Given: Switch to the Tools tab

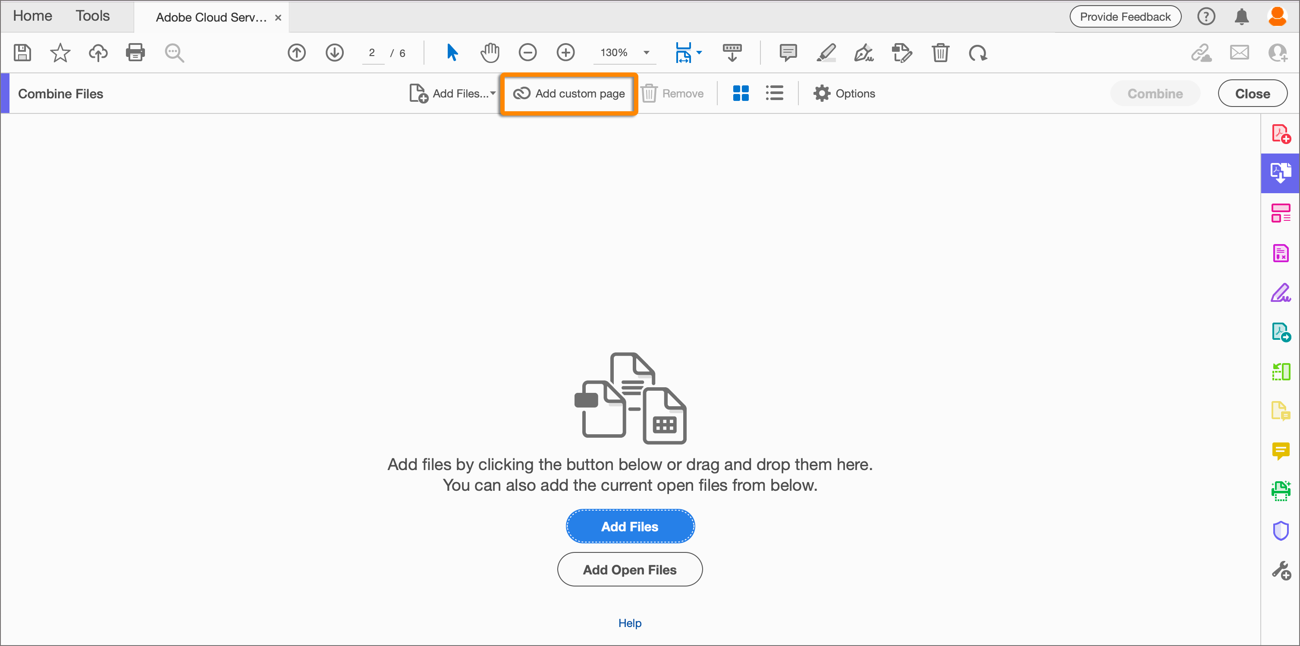Looking at the screenshot, I should pyautogui.click(x=94, y=16).
